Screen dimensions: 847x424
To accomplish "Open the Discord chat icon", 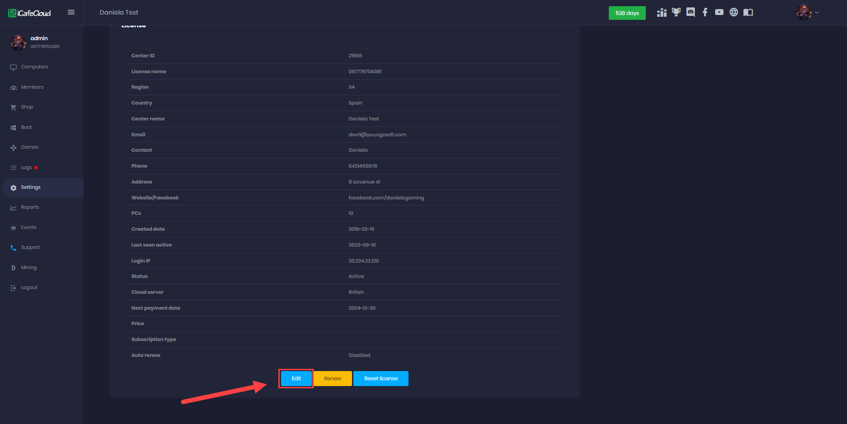I will (690, 12).
